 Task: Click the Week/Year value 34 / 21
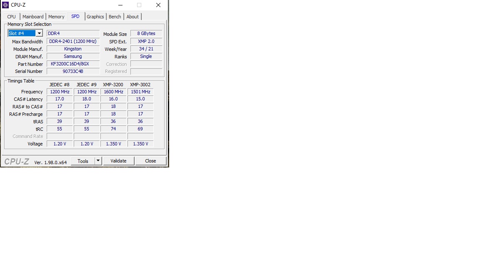pyautogui.click(x=146, y=49)
